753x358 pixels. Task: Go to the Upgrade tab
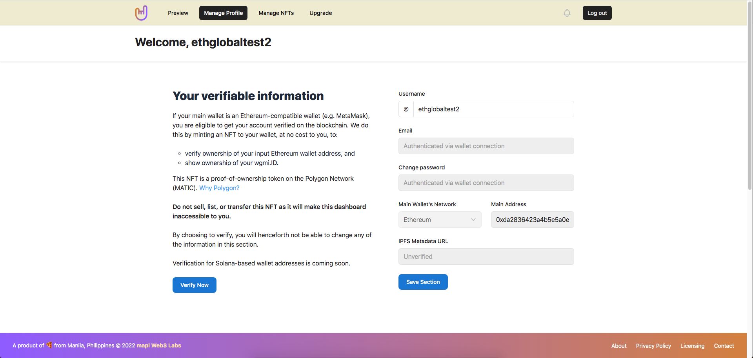point(321,13)
